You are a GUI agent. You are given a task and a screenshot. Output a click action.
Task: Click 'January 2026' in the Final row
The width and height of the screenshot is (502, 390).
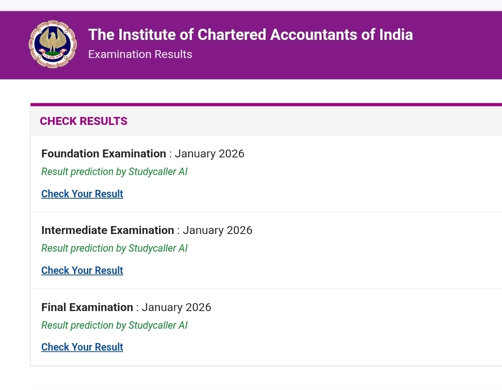177,307
